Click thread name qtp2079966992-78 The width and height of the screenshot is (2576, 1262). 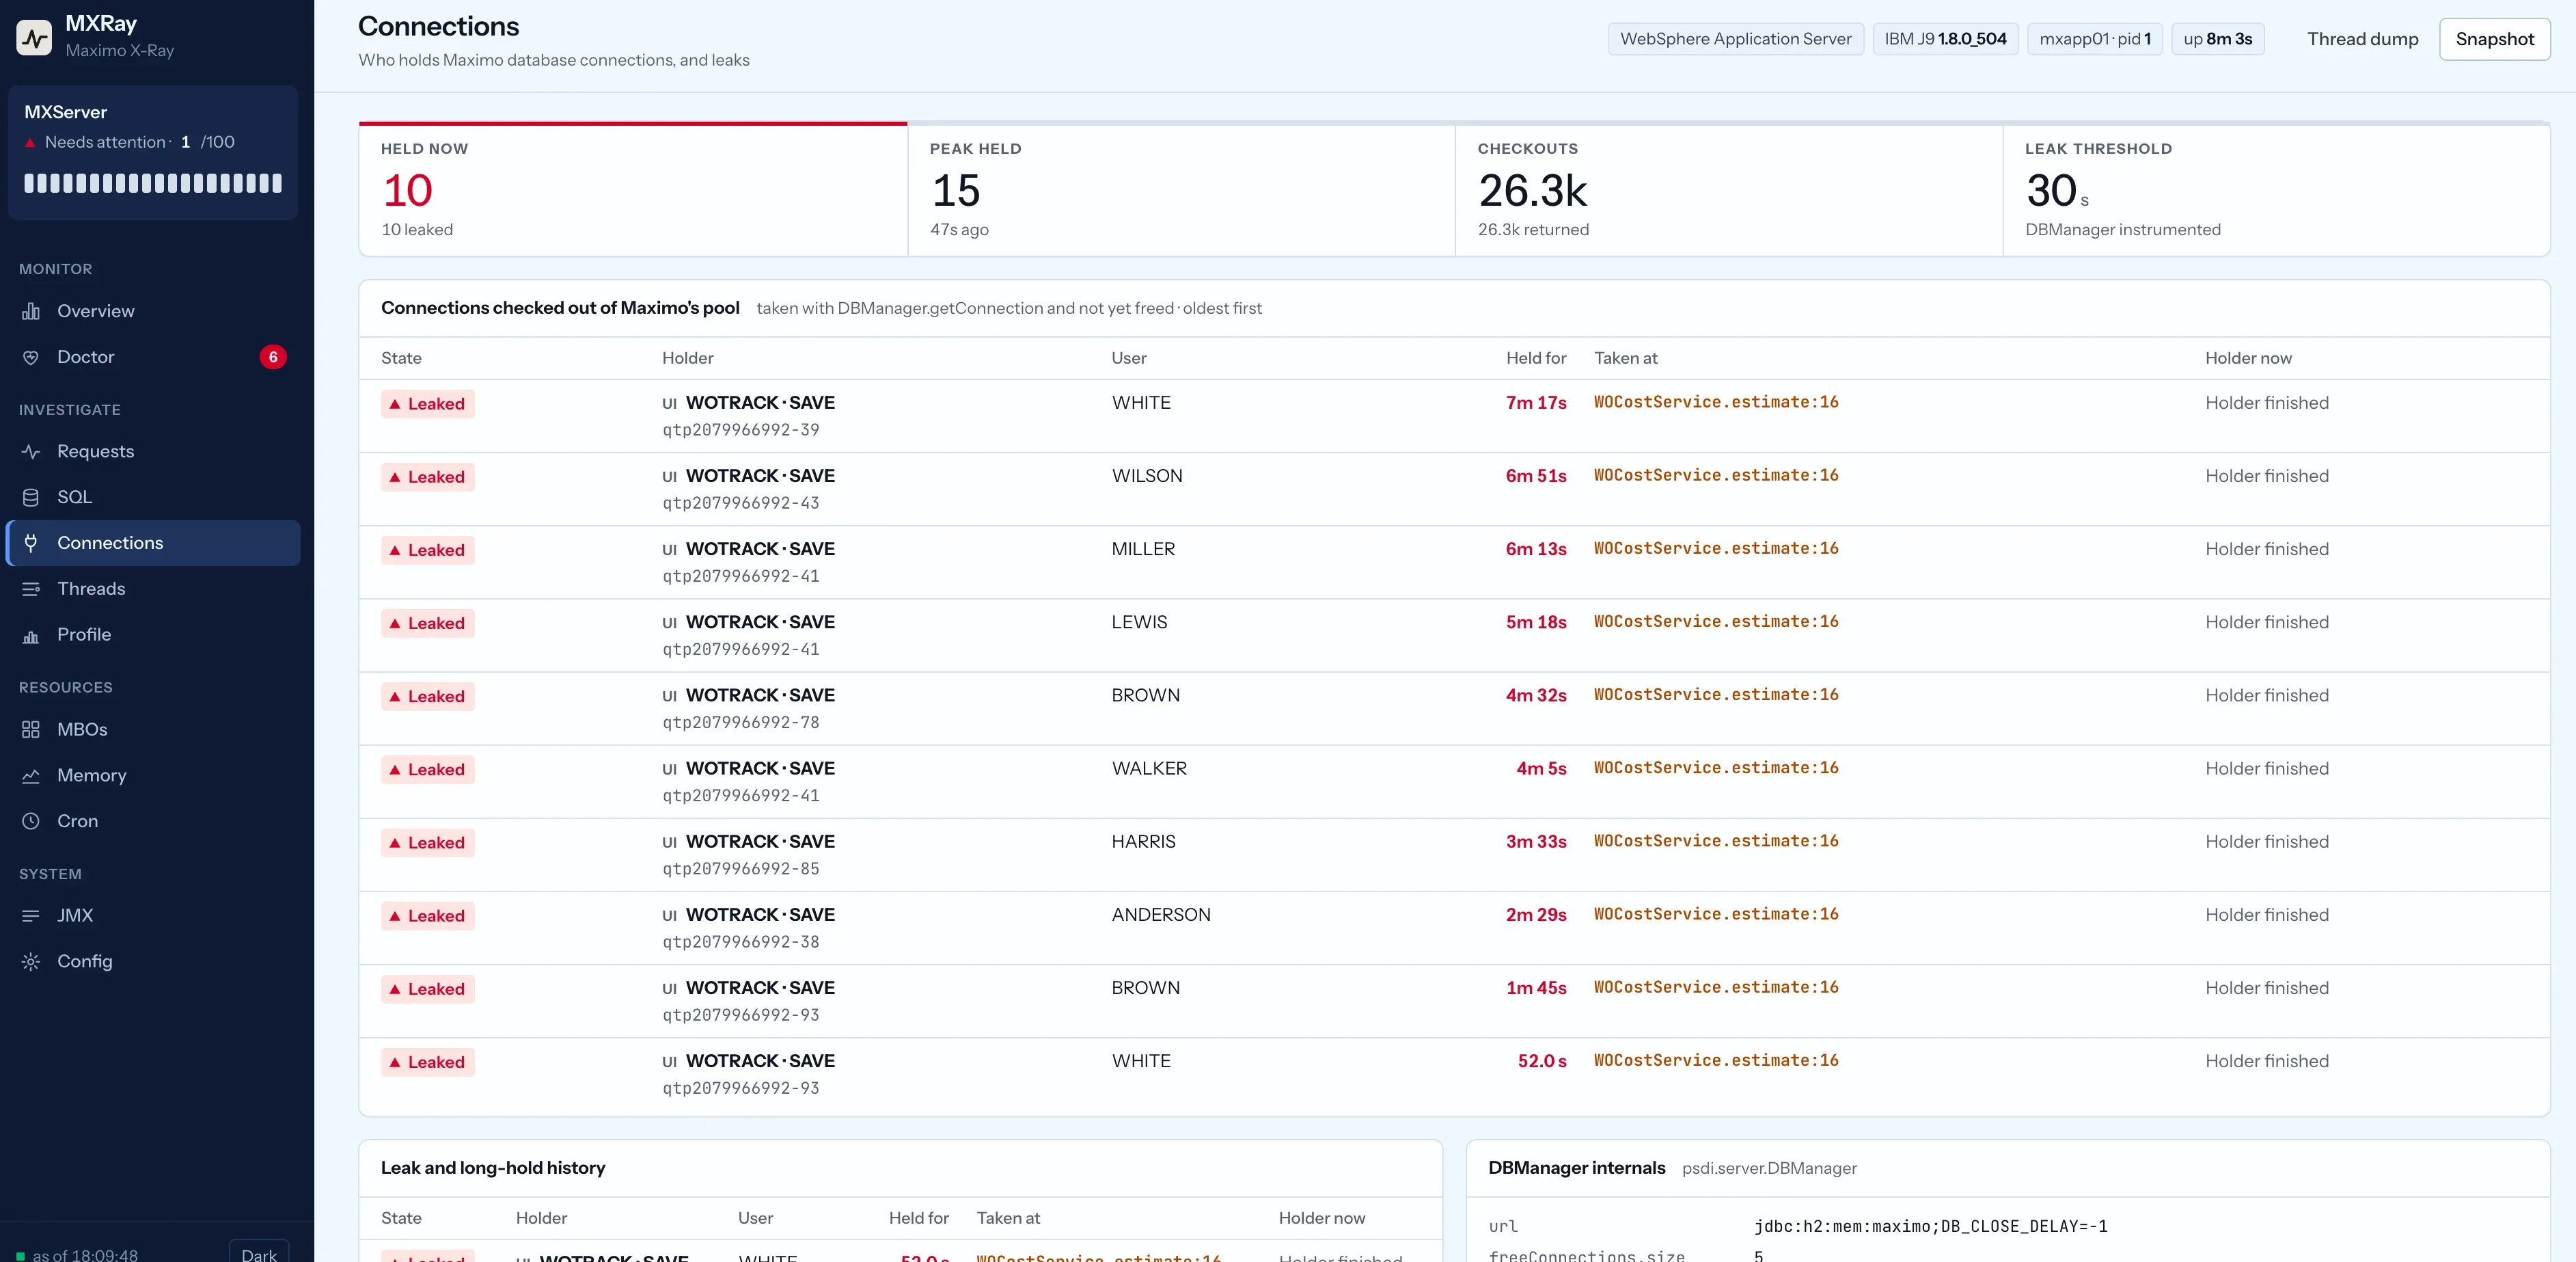[x=741, y=723]
